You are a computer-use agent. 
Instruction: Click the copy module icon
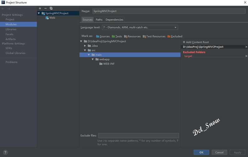pyautogui.click(x=51, y=8)
